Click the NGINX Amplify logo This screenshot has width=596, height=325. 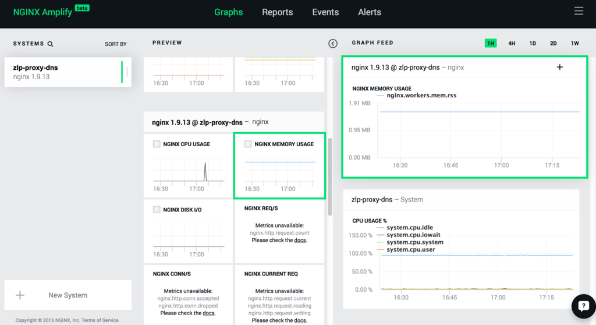tap(51, 11)
